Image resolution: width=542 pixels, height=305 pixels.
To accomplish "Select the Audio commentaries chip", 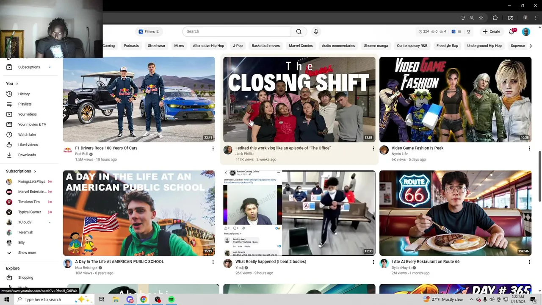I will click(338, 46).
